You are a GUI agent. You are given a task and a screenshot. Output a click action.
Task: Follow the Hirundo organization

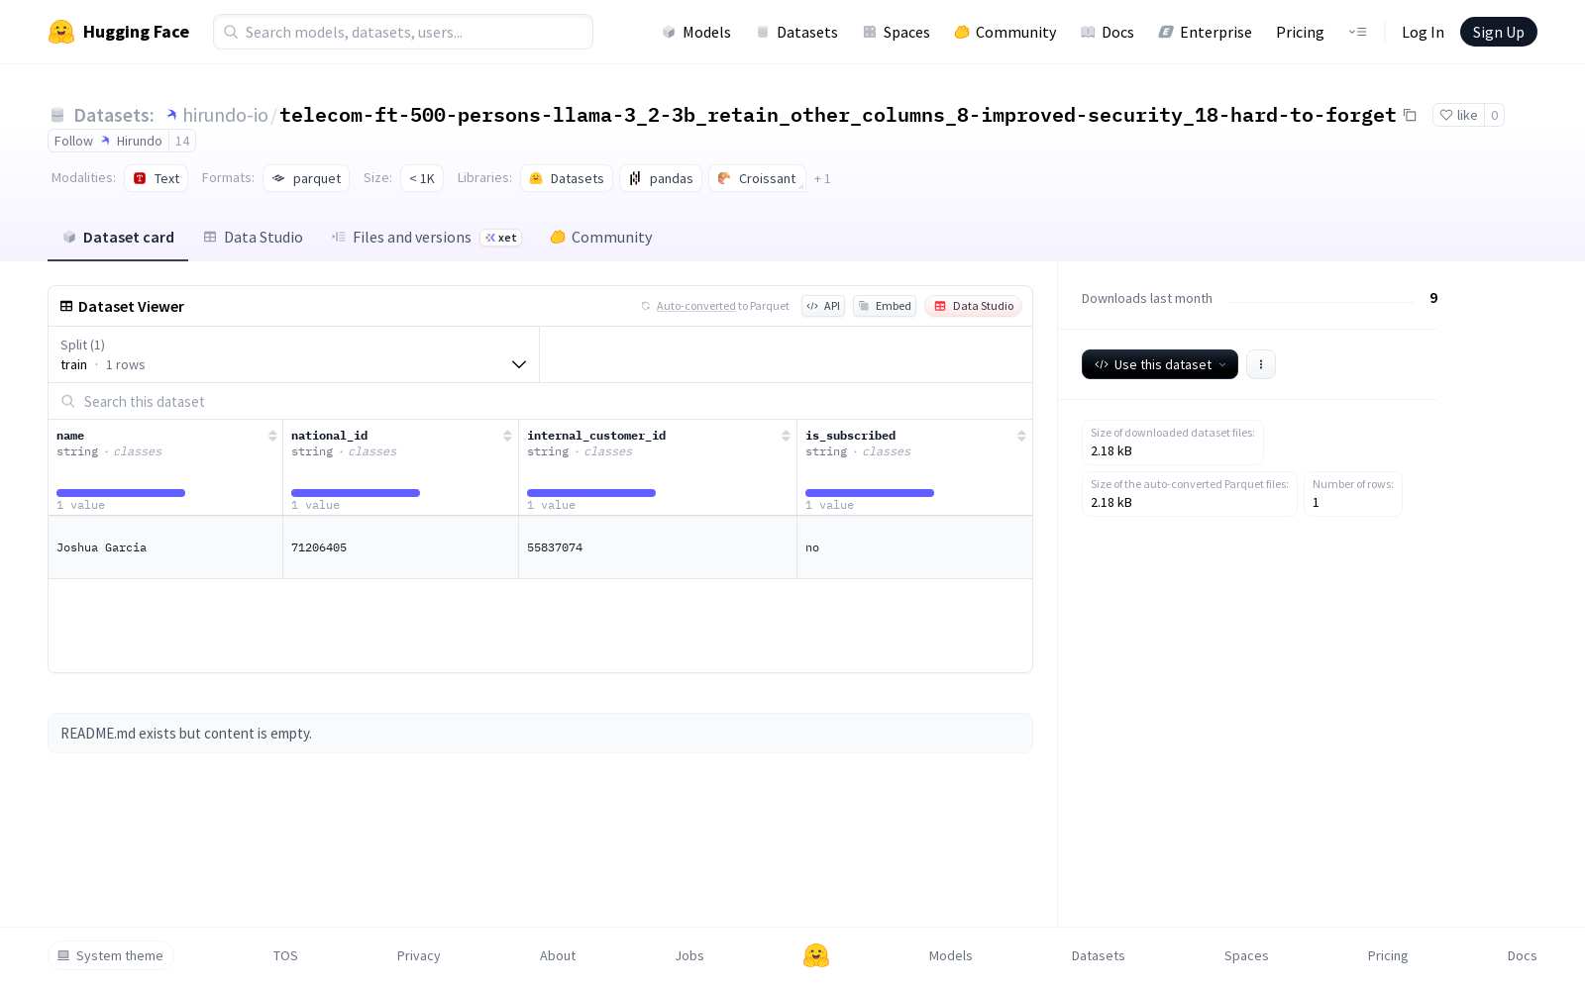pyautogui.click(x=108, y=141)
